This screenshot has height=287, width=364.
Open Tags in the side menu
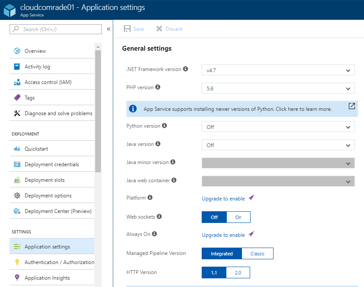52,98
